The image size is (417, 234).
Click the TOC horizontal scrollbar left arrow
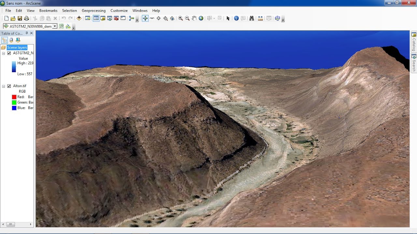[3, 224]
